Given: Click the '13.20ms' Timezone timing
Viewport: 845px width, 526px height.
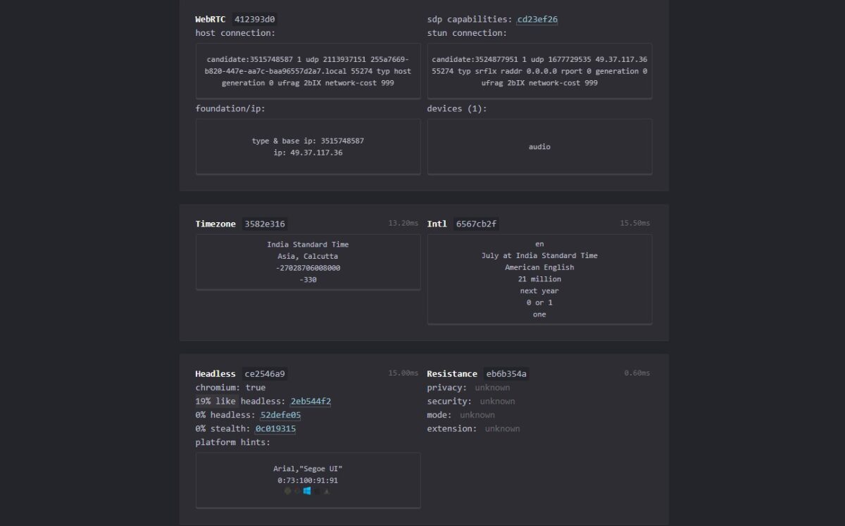Looking at the screenshot, I should point(403,224).
